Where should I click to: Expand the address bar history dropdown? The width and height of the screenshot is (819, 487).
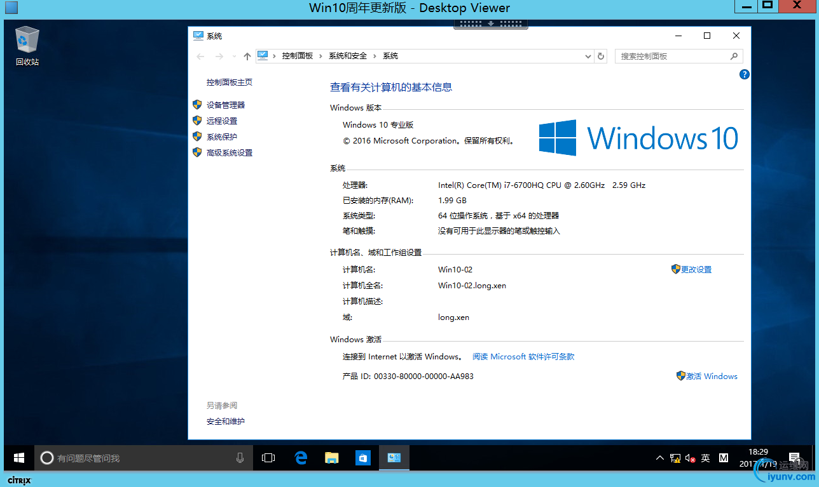(x=588, y=56)
